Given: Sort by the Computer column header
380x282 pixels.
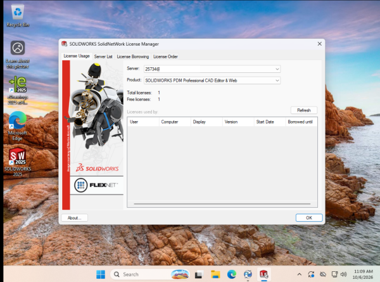Looking at the screenshot, I should pyautogui.click(x=175, y=122).
